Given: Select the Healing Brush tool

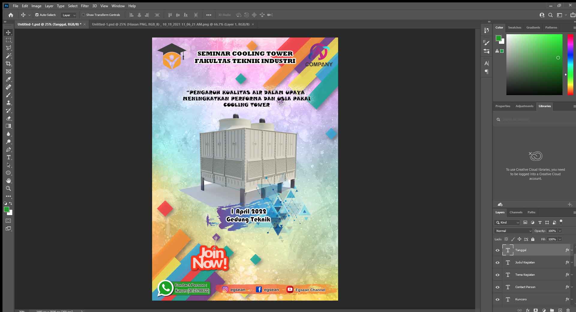Looking at the screenshot, I should [x=8, y=87].
